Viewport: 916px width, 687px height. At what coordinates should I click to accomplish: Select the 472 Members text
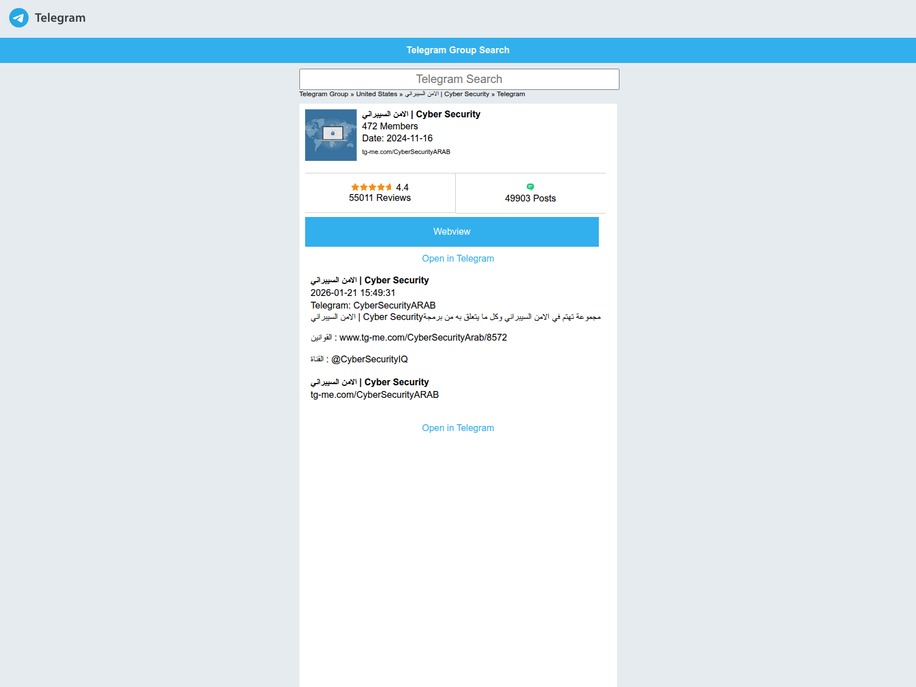[390, 126]
